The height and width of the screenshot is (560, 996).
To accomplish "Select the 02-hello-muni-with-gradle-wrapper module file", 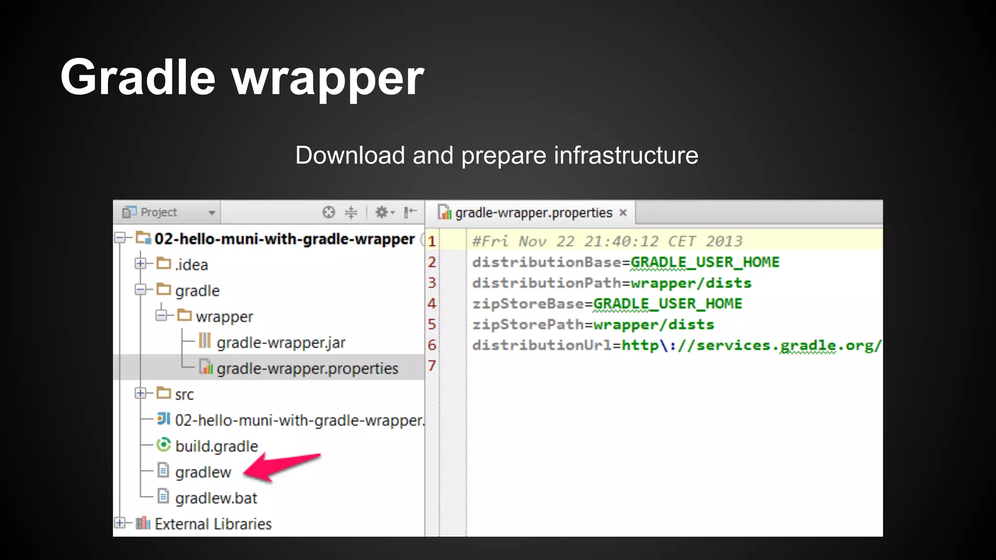I will click(300, 420).
